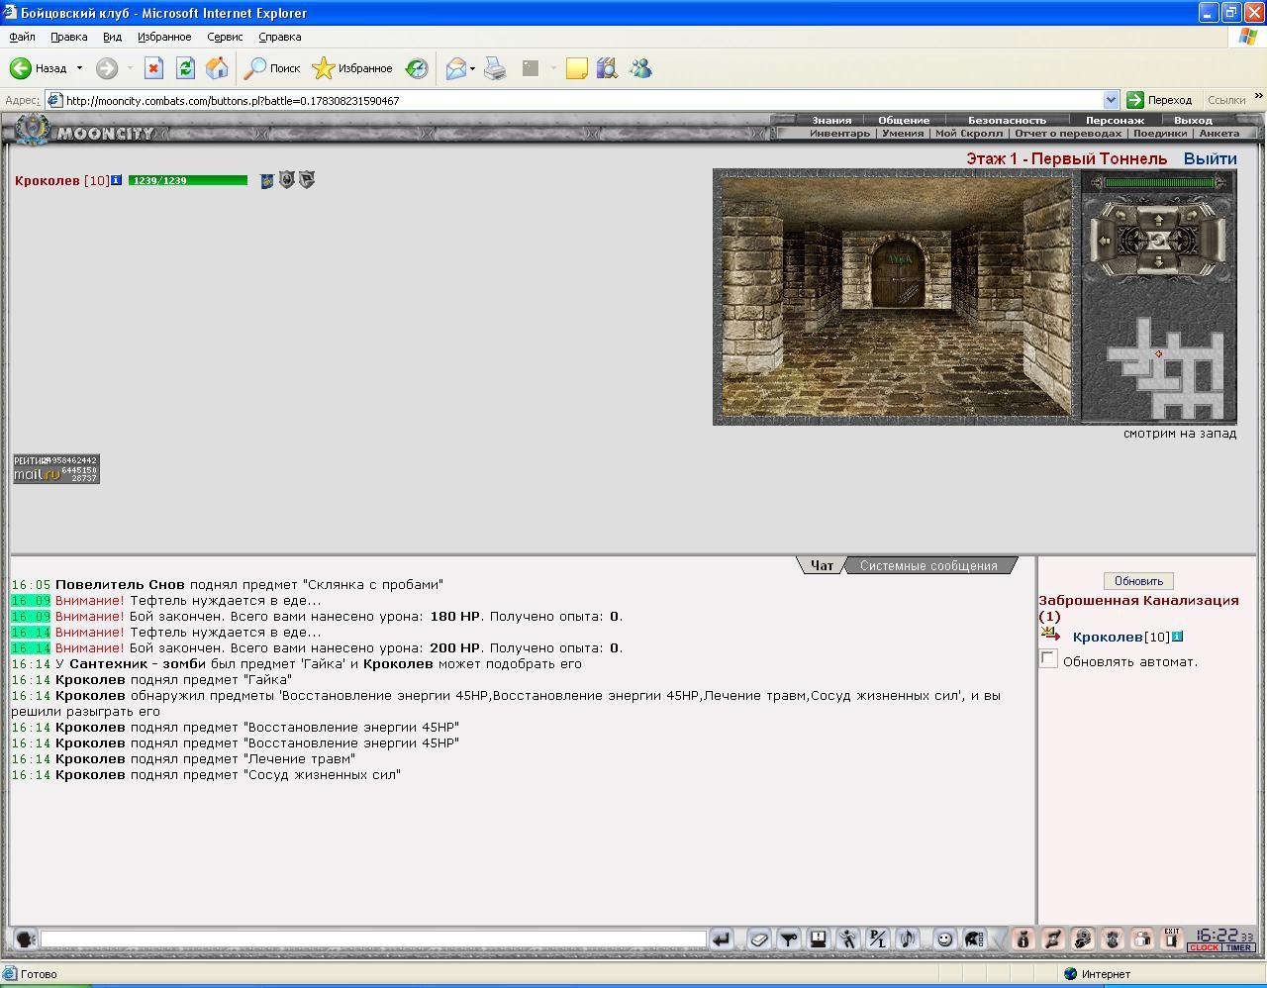Open the Мой Скролл link
The height and width of the screenshot is (988, 1267).
click(x=969, y=133)
